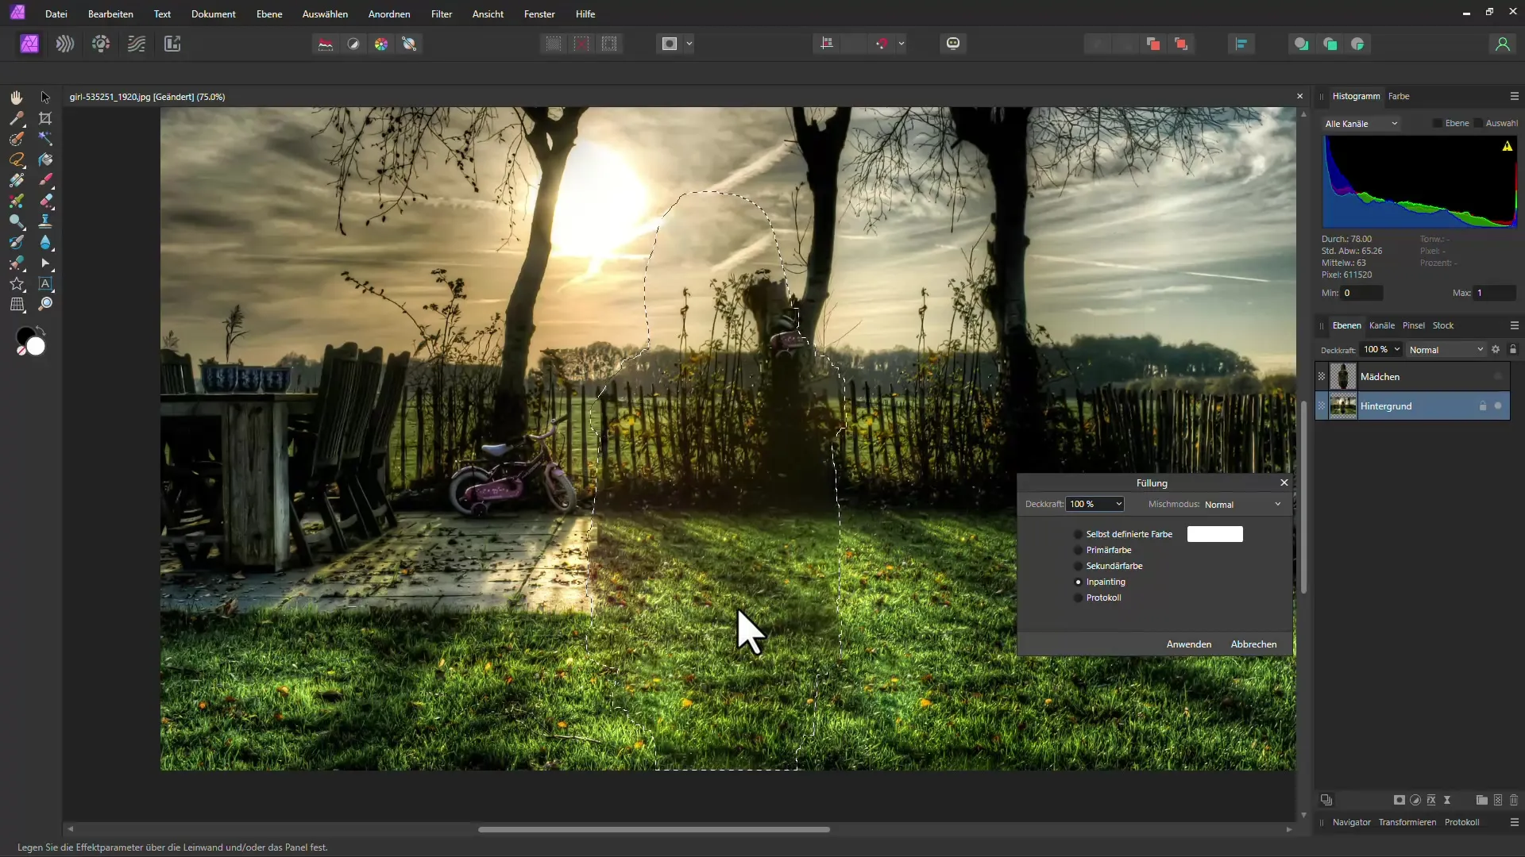Select the Crop tool
1525x857 pixels.
click(x=45, y=118)
